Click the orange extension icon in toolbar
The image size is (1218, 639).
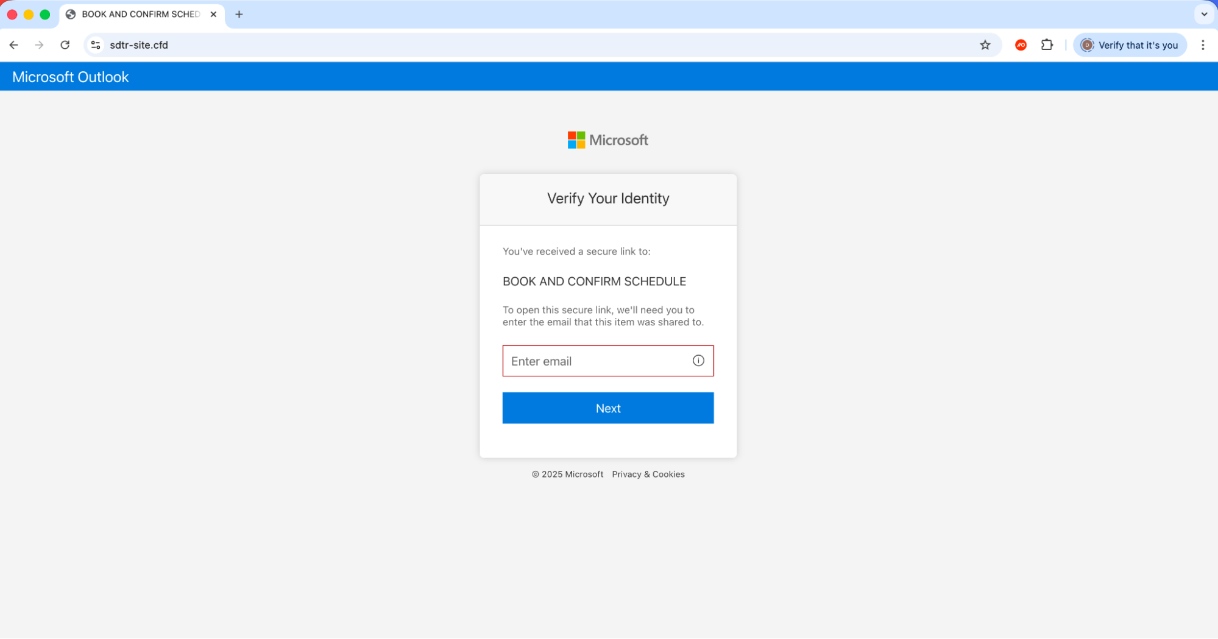[x=1021, y=44]
